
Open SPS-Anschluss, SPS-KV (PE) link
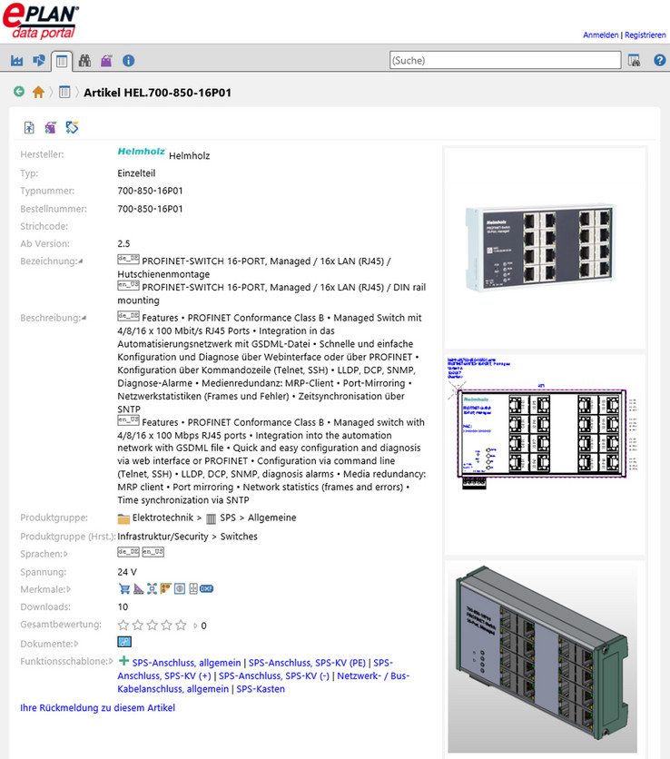pos(307,663)
